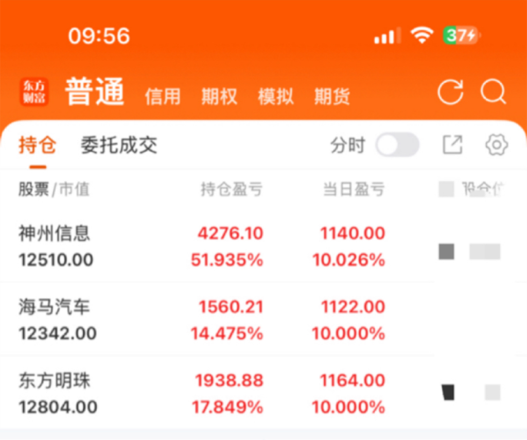
Task: Tap daily profit percent 10.026%
Action: tap(349, 260)
